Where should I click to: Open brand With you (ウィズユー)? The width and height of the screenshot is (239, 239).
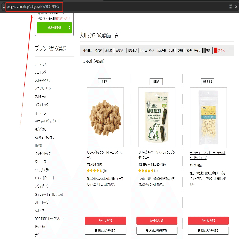(x=47, y=121)
